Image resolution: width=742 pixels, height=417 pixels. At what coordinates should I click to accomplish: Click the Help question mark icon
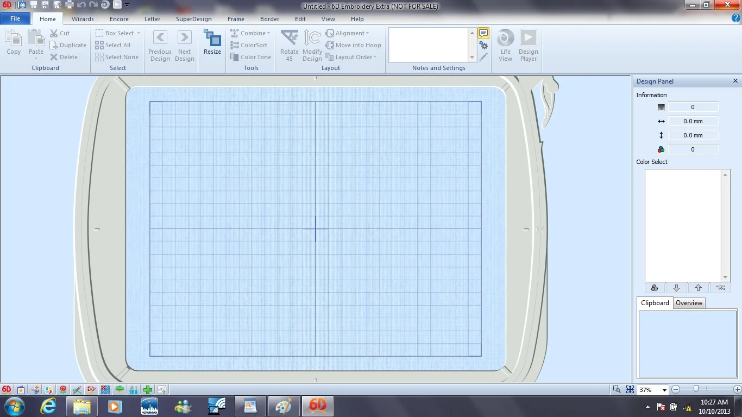pyautogui.click(x=736, y=18)
